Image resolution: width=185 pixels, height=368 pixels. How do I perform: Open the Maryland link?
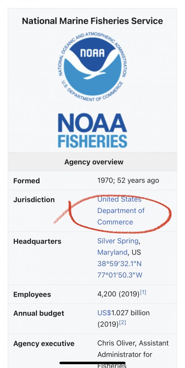point(112,252)
